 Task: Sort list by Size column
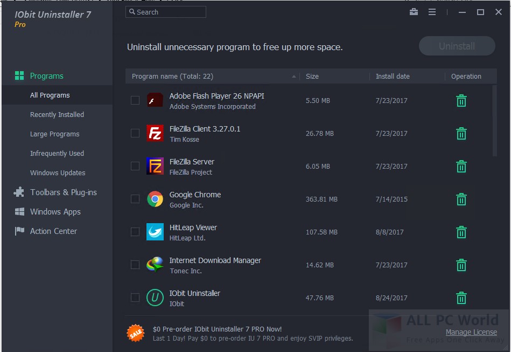pos(312,77)
